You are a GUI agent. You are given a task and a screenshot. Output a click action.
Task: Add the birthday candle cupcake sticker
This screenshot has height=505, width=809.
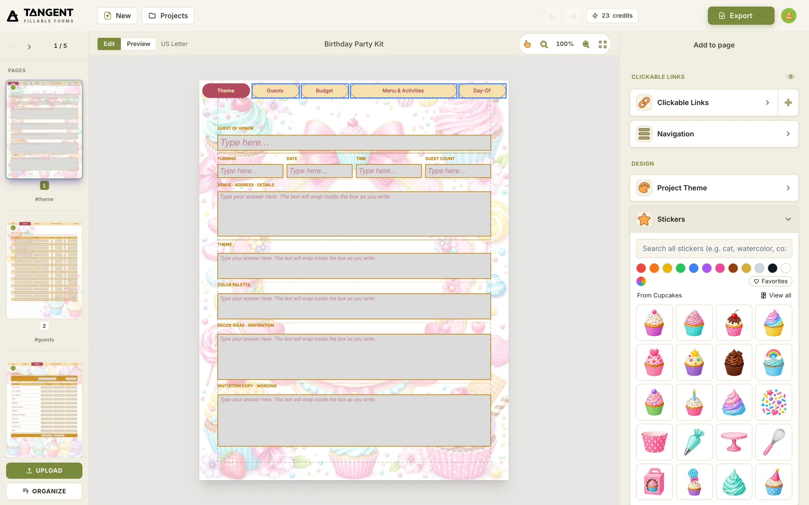tap(694, 402)
